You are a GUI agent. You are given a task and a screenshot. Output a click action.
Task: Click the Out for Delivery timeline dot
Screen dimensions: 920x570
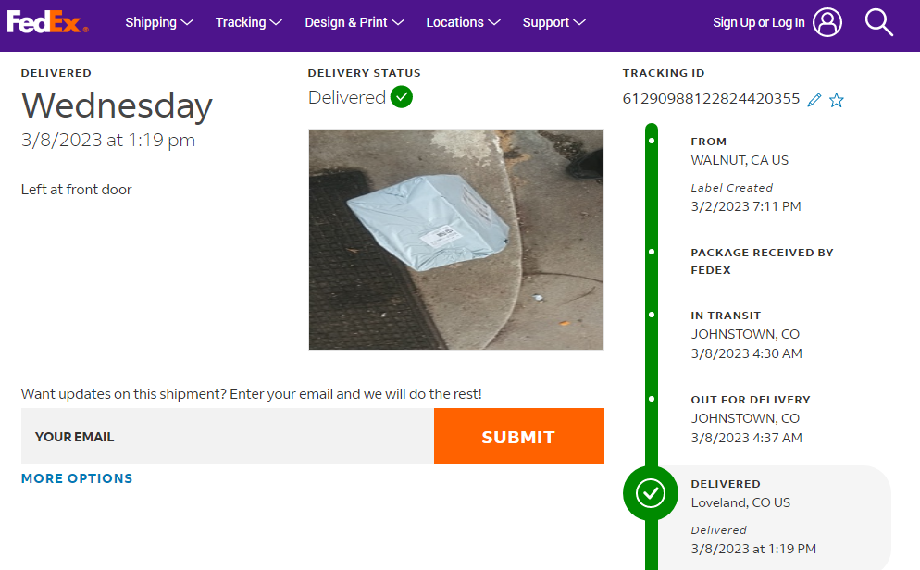(x=652, y=399)
